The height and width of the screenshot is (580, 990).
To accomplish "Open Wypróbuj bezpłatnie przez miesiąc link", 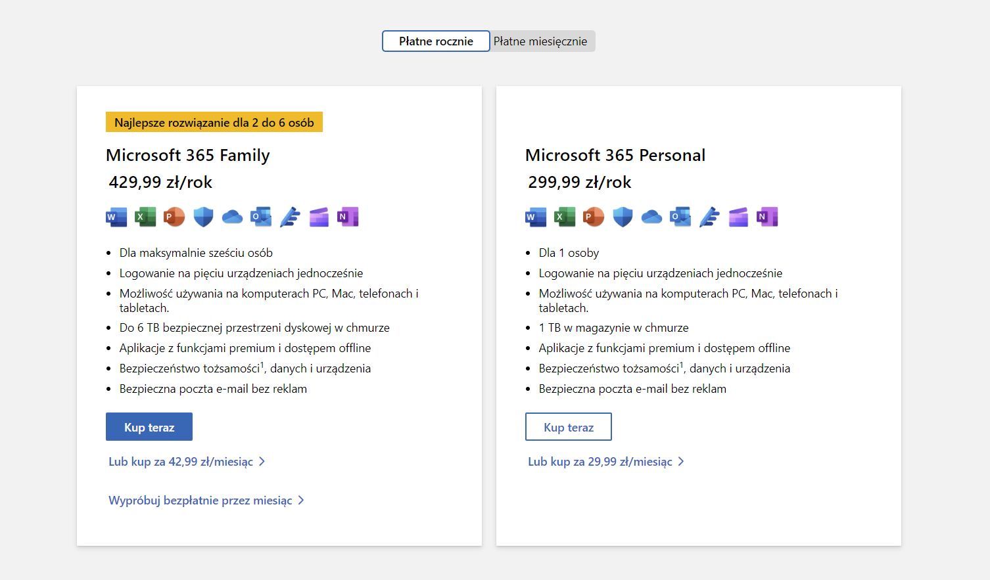I will point(206,501).
